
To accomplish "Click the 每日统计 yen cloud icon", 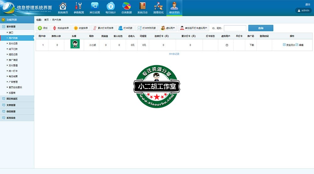I will (x=110, y=8).
